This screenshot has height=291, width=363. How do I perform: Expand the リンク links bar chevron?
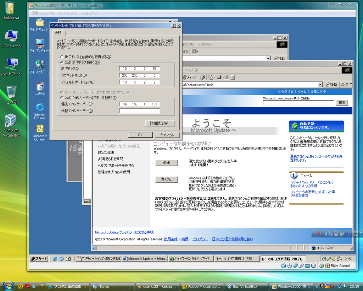[x=351, y=84]
